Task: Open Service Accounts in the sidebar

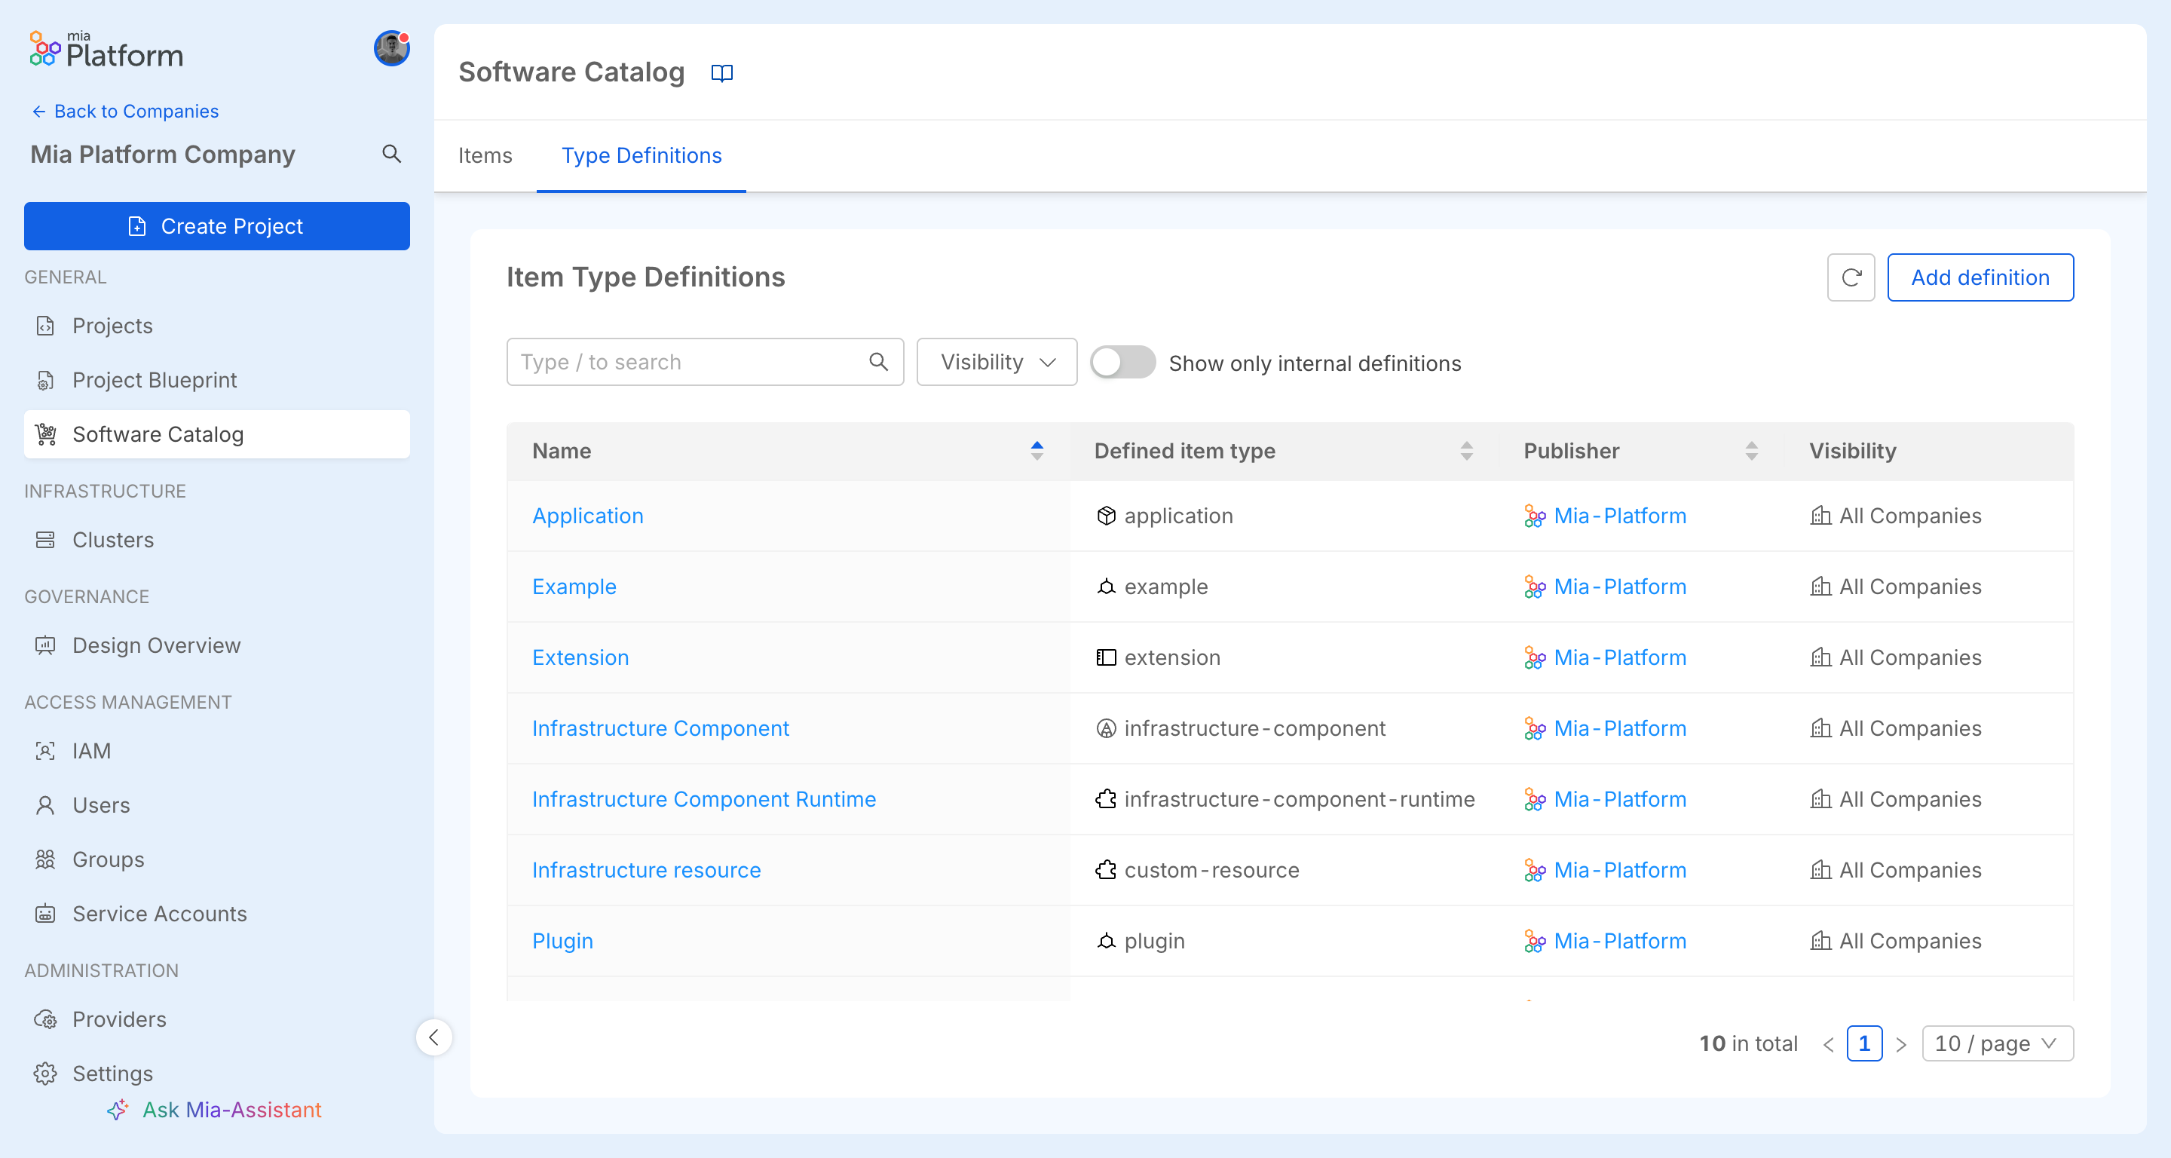Action: coord(216,914)
